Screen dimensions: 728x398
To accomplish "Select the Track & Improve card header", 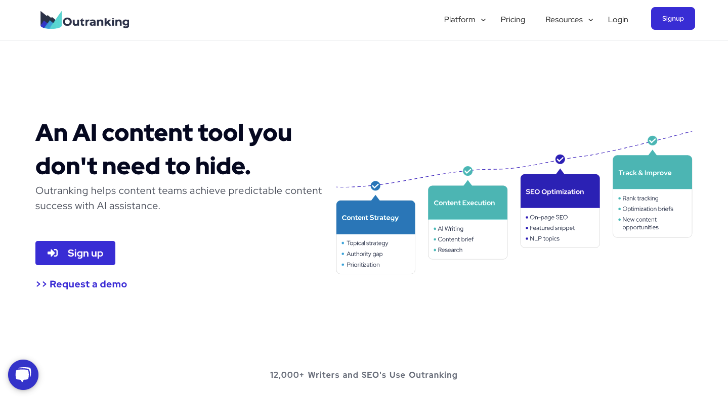I will 653,172.
